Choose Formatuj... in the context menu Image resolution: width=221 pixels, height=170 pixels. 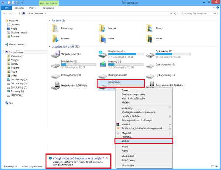(x=144, y=137)
